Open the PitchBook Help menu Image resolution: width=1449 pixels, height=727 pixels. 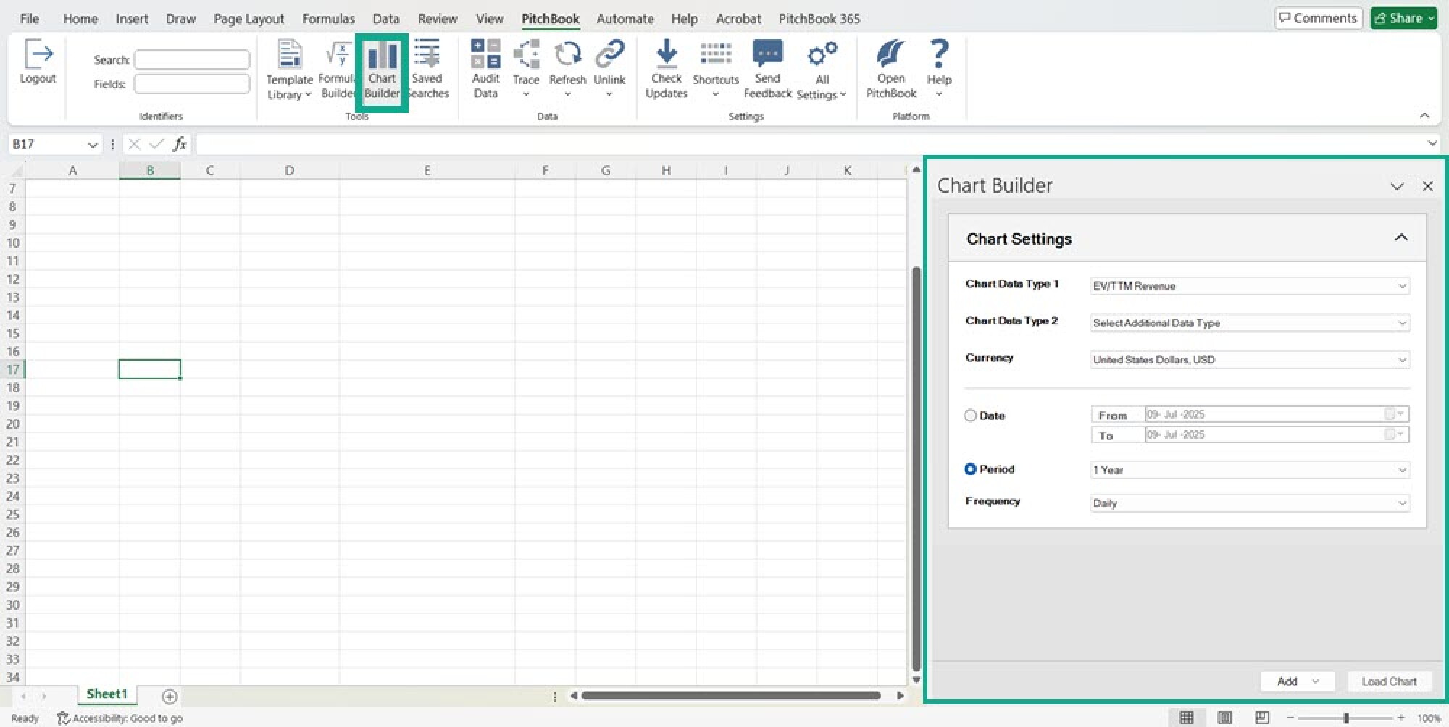click(939, 70)
